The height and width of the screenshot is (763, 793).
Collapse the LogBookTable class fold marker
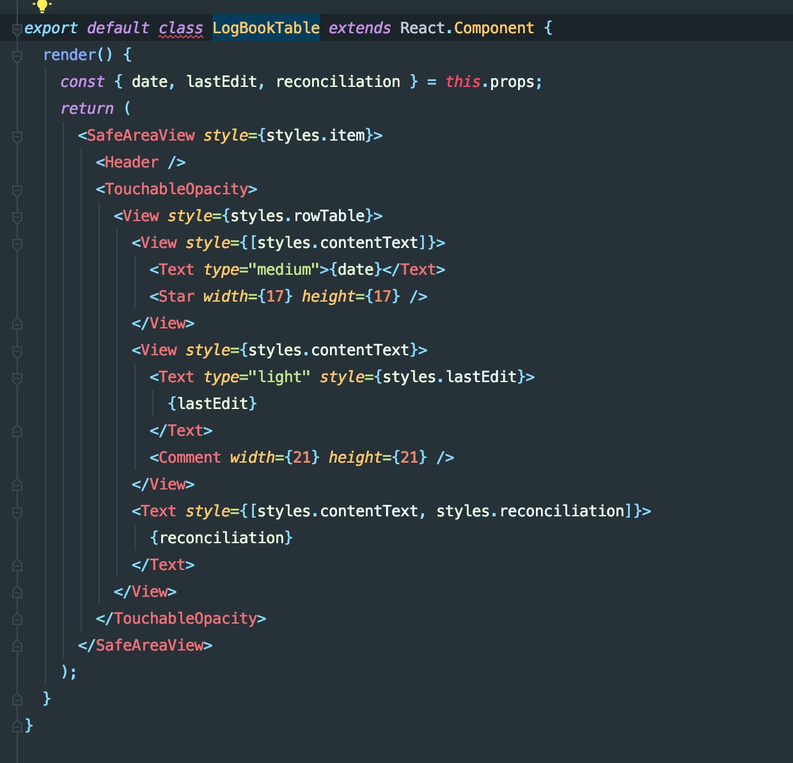tap(17, 29)
